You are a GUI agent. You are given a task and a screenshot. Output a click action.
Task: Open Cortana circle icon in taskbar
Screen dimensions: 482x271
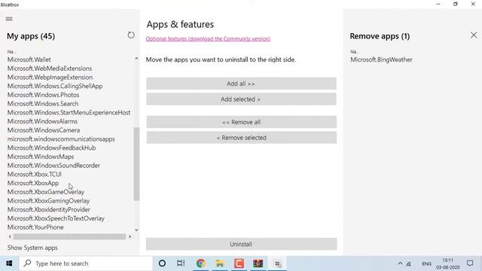pyautogui.click(x=162, y=263)
